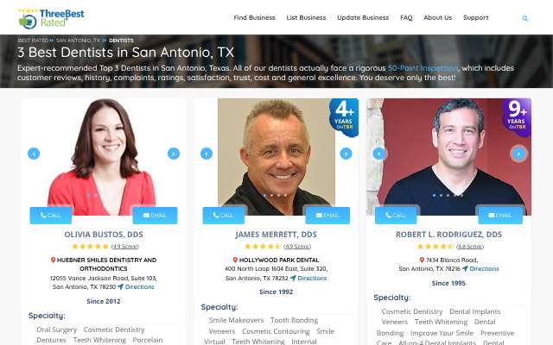
Task: Email James Merrett, DDS
Action: pos(327,215)
